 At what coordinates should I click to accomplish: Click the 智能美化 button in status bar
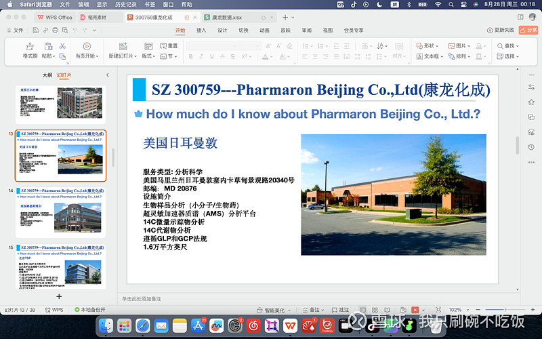274,310
